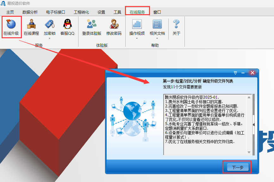
Task: Expand the dropdown arrow under 加密锁
Action: (50, 39)
